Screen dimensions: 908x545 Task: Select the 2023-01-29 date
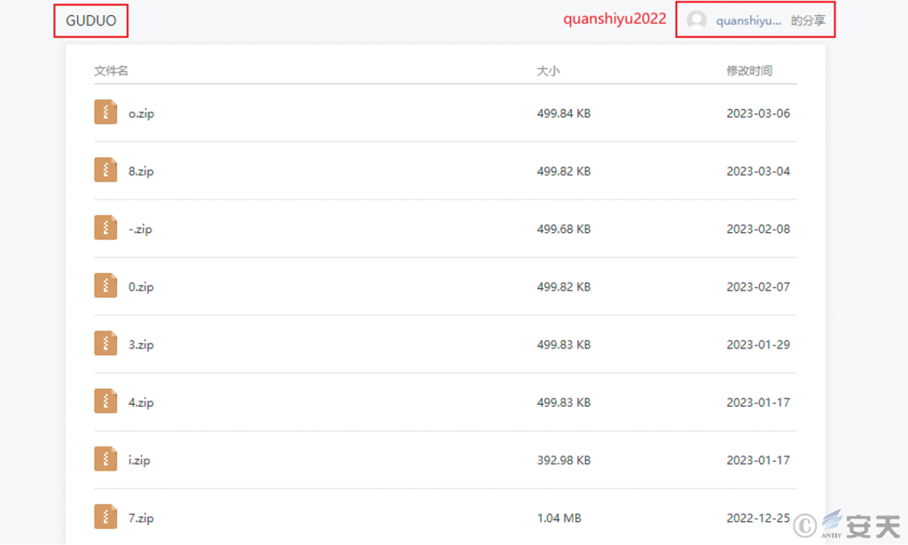[x=758, y=345]
